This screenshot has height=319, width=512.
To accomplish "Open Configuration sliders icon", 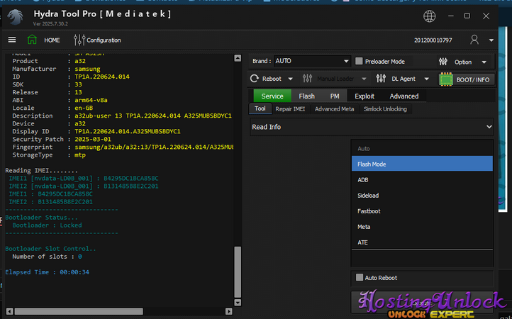I will [79, 40].
